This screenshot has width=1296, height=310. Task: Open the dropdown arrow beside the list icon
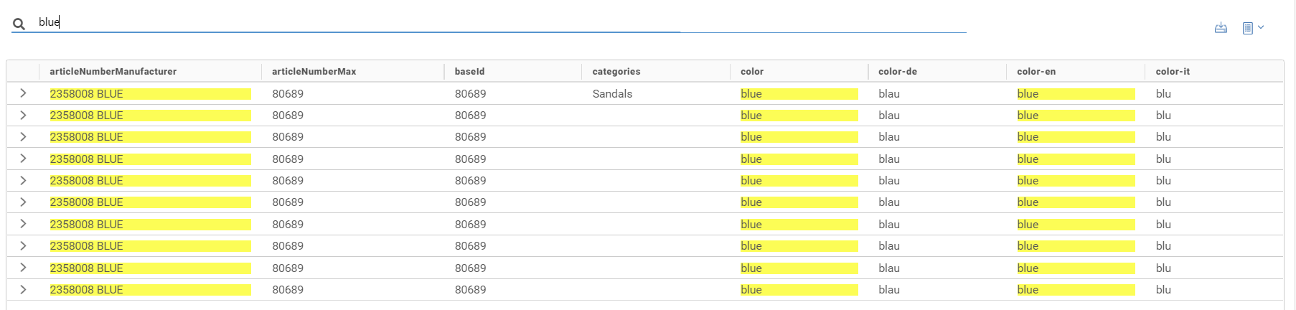[x=1261, y=27]
